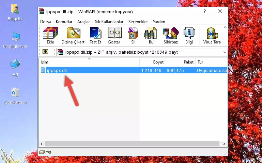This screenshot has width=262, height=163.
Task: Click horizontal scrollbar left arrow
Action: (x=42, y=144)
